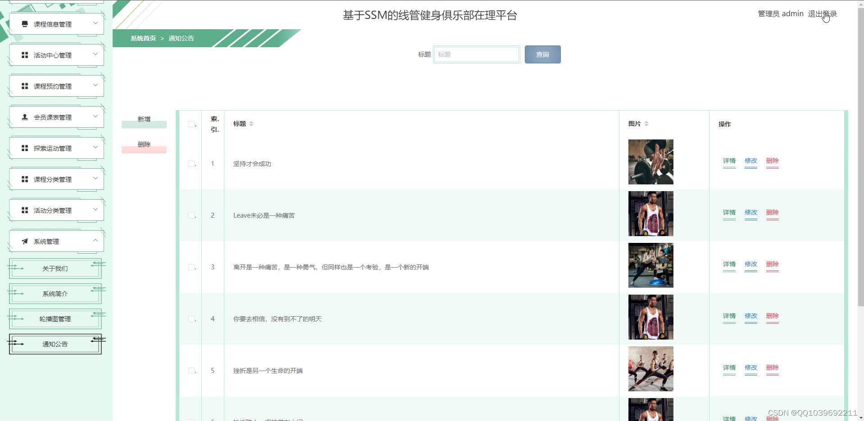
Task: Open 详情 for row 2 Leave未必是一种痛苦
Action: 729,213
